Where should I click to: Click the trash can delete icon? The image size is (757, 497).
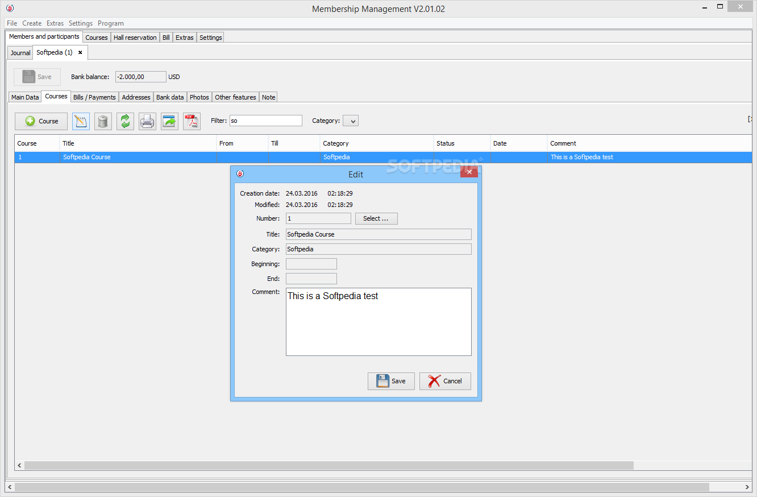[x=103, y=121]
